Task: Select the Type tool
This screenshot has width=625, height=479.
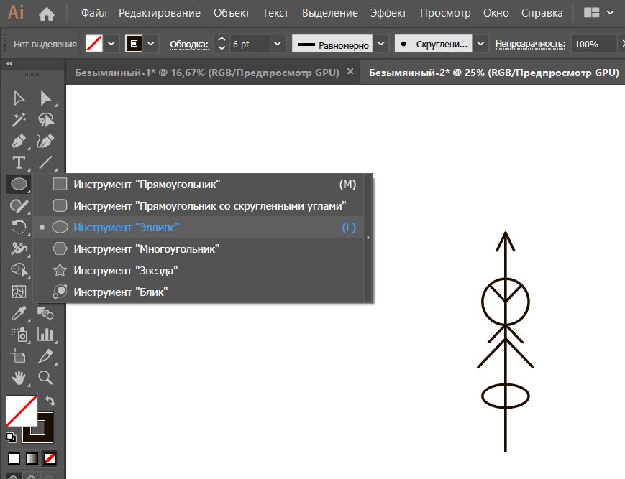Action: tap(19, 163)
